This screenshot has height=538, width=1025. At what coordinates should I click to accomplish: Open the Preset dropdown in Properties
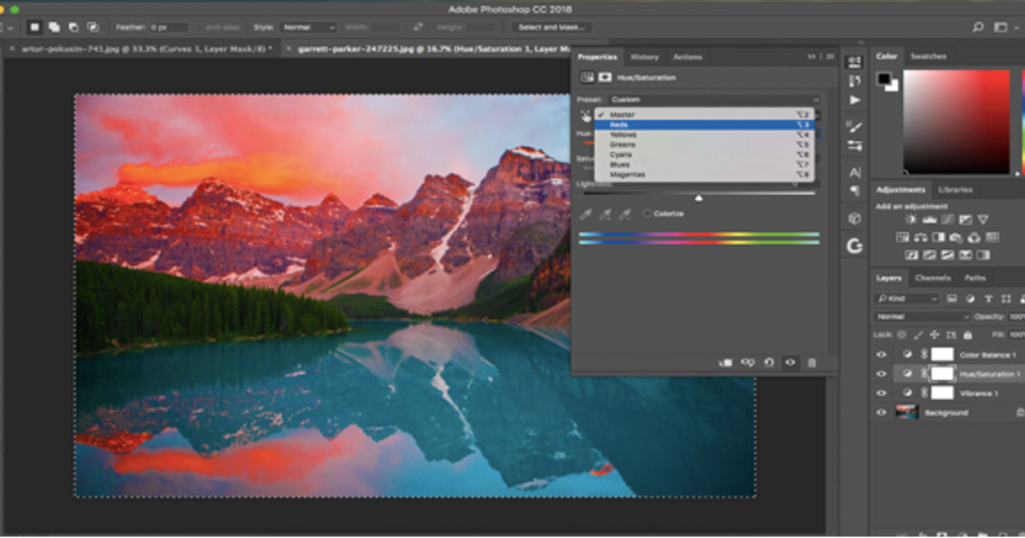coord(713,99)
